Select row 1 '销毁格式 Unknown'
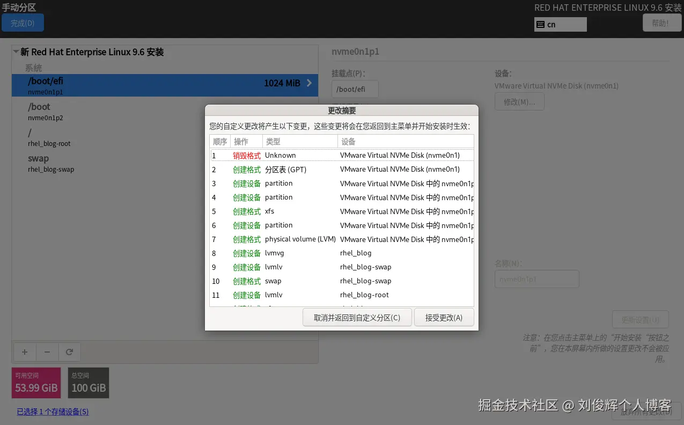Viewport: 684px width, 425px height. [342, 155]
